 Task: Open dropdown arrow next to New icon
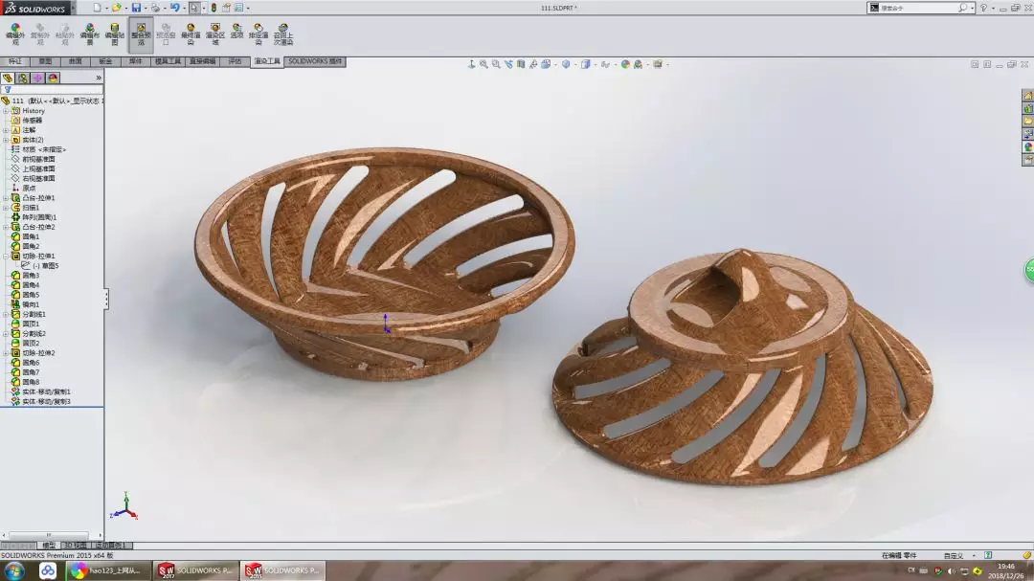click(106, 9)
